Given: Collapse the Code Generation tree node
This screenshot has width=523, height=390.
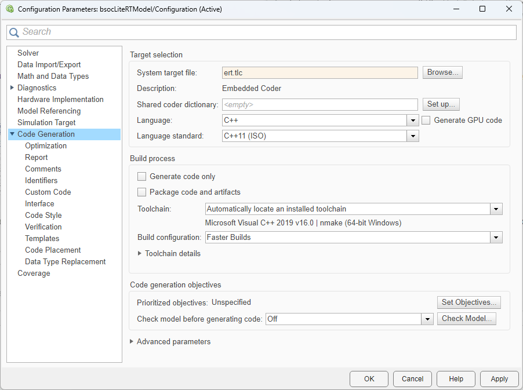Looking at the screenshot, I should click(12, 134).
